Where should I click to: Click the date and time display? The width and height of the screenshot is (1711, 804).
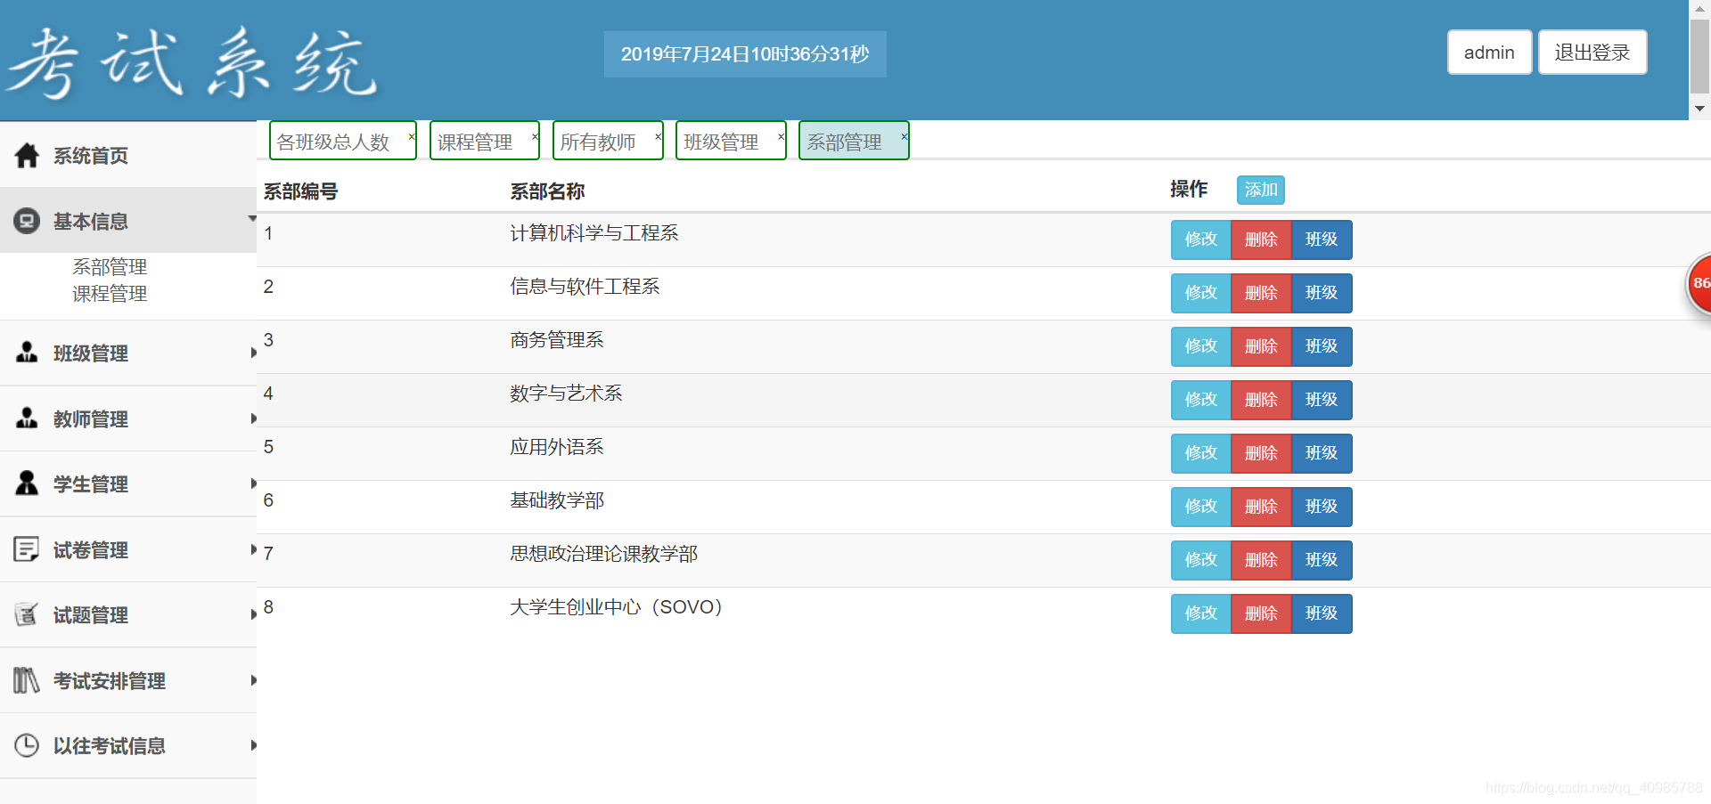(x=745, y=54)
